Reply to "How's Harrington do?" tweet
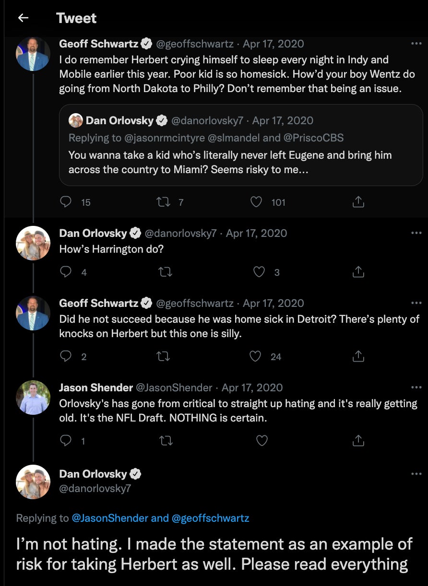Image resolution: width=428 pixels, height=586 pixels. pos(66,272)
